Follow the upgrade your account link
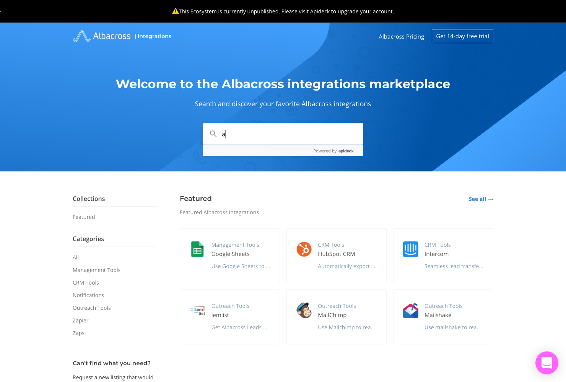Viewport: 566px width, 382px height. [337, 11]
